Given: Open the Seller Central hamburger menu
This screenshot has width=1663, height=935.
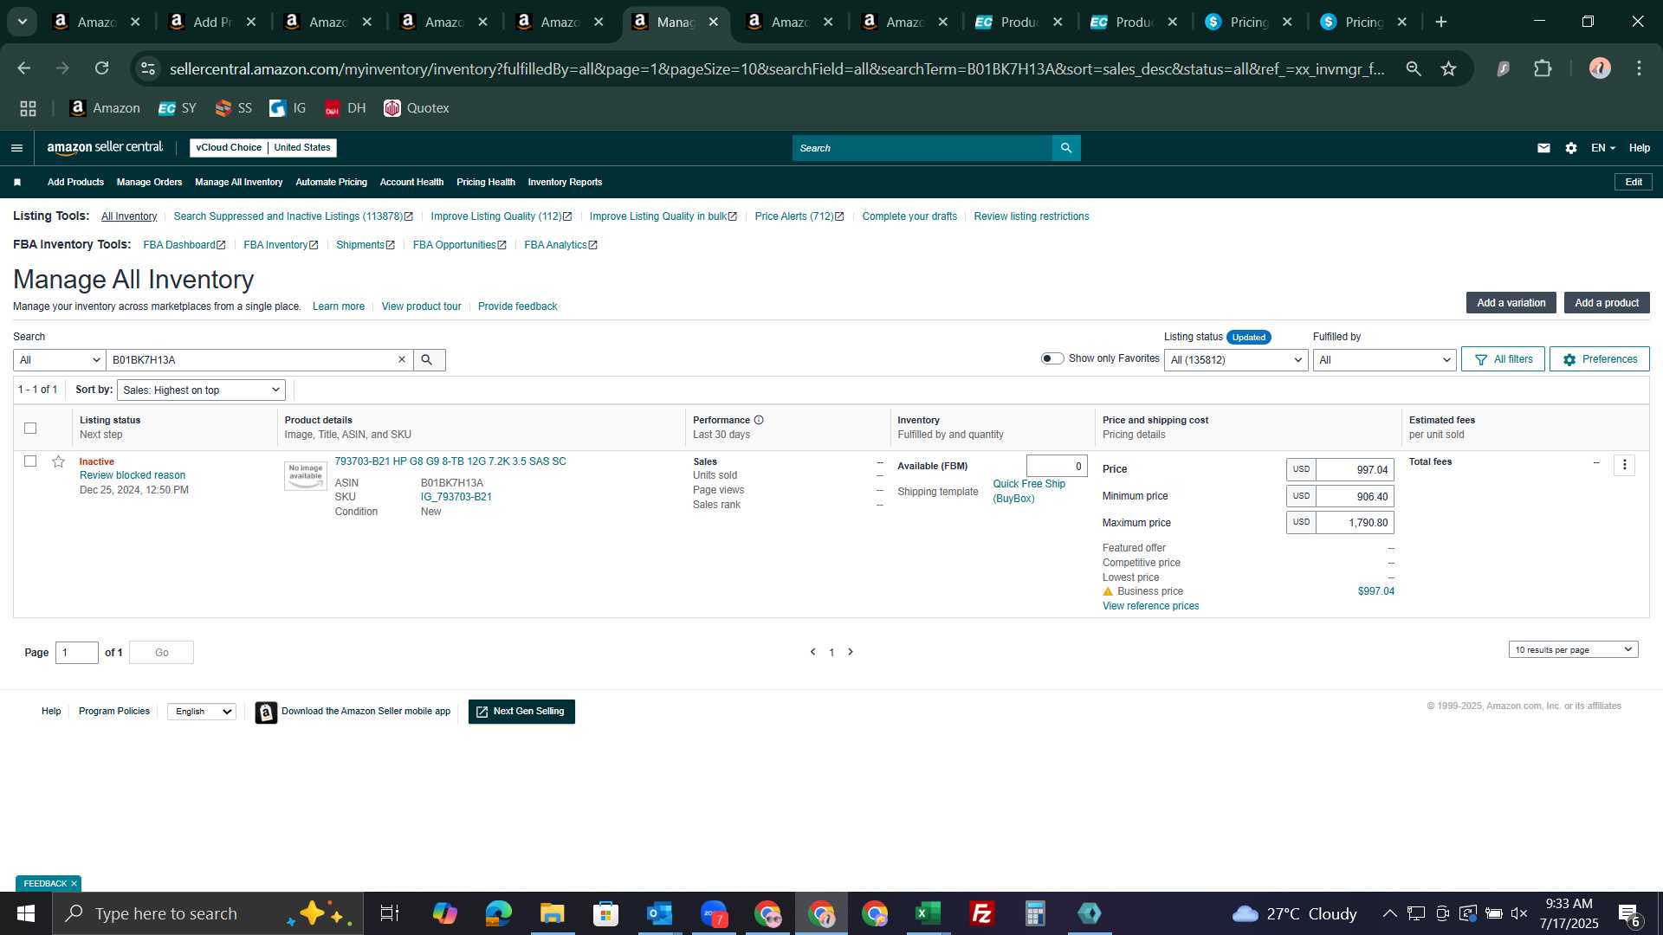Looking at the screenshot, I should coord(16,148).
